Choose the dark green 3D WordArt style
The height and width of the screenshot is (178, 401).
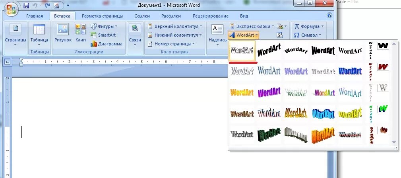click(269, 134)
